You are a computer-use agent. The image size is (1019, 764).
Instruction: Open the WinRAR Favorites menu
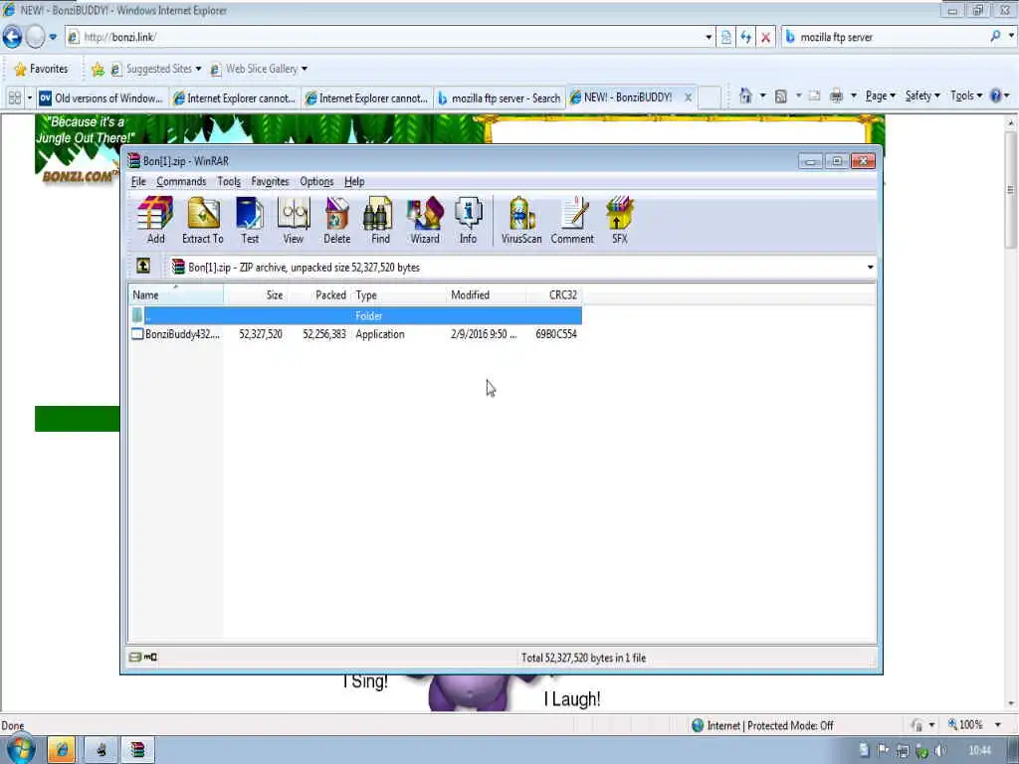point(270,181)
